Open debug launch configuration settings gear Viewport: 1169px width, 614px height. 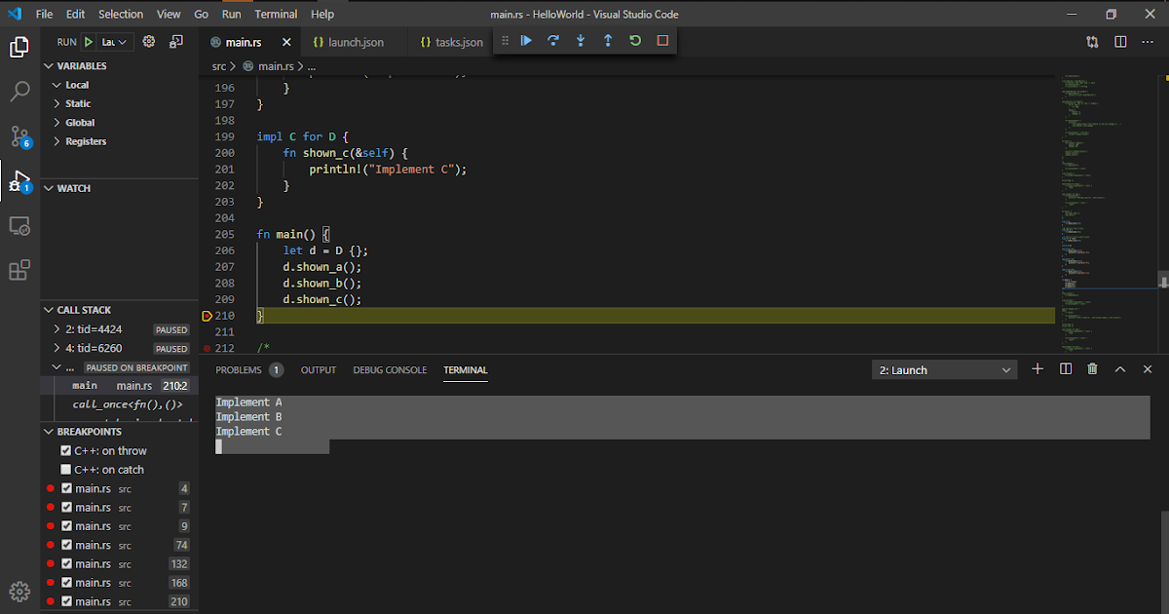(x=148, y=42)
